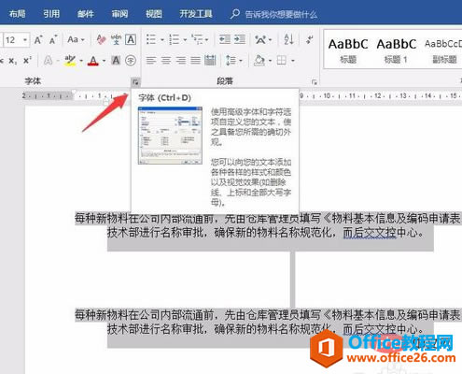Open the phonetic guide (wén) tool

(x=116, y=39)
